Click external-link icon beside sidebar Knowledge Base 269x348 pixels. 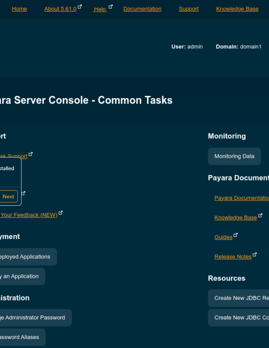pyautogui.click(x=260, y=215)
